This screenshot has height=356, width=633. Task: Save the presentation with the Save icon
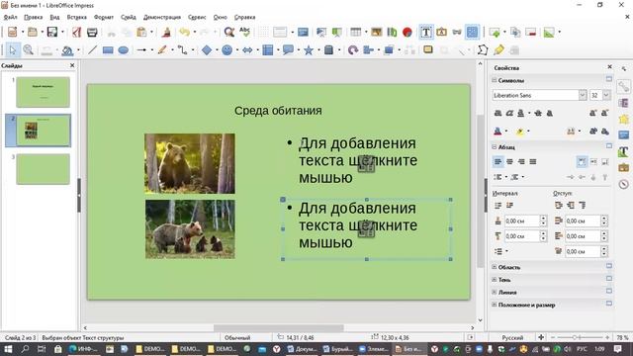click(x=52, y=32)
